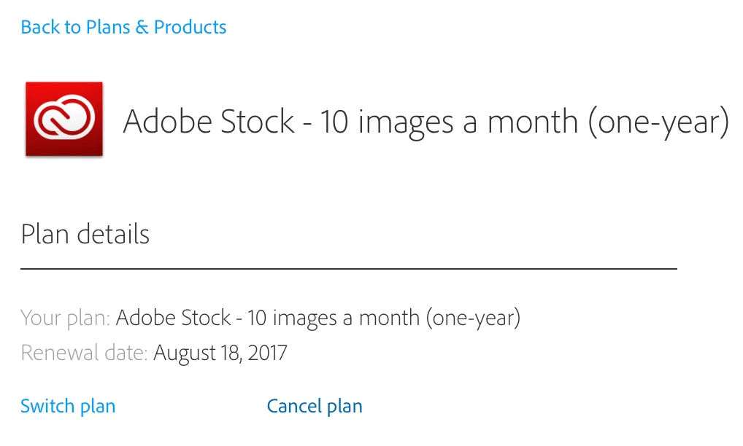
Task: Click '(one-year)' in the large page title
Action: 658,121
